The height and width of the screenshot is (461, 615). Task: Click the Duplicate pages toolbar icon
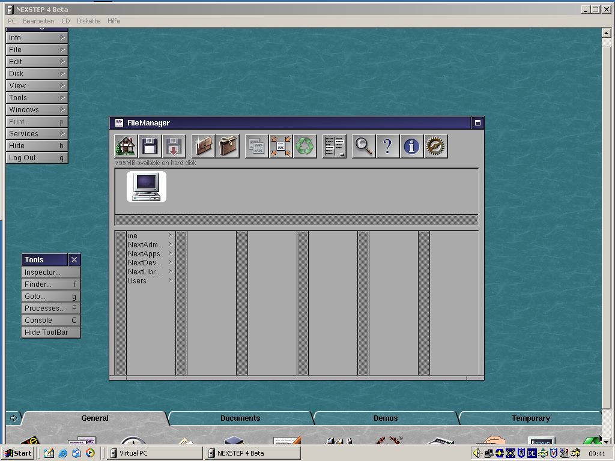pyautogui.click(x=256, y=146)
